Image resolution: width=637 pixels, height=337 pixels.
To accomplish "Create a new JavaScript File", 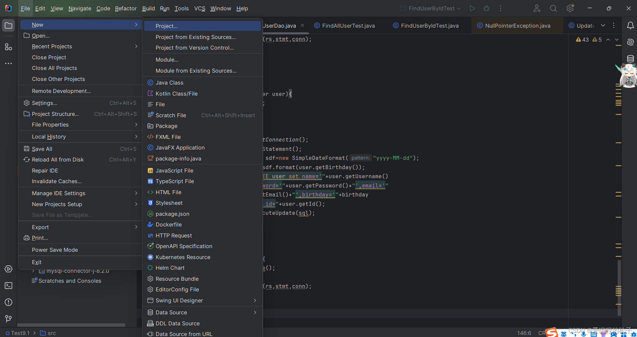I will click(203, 170).
